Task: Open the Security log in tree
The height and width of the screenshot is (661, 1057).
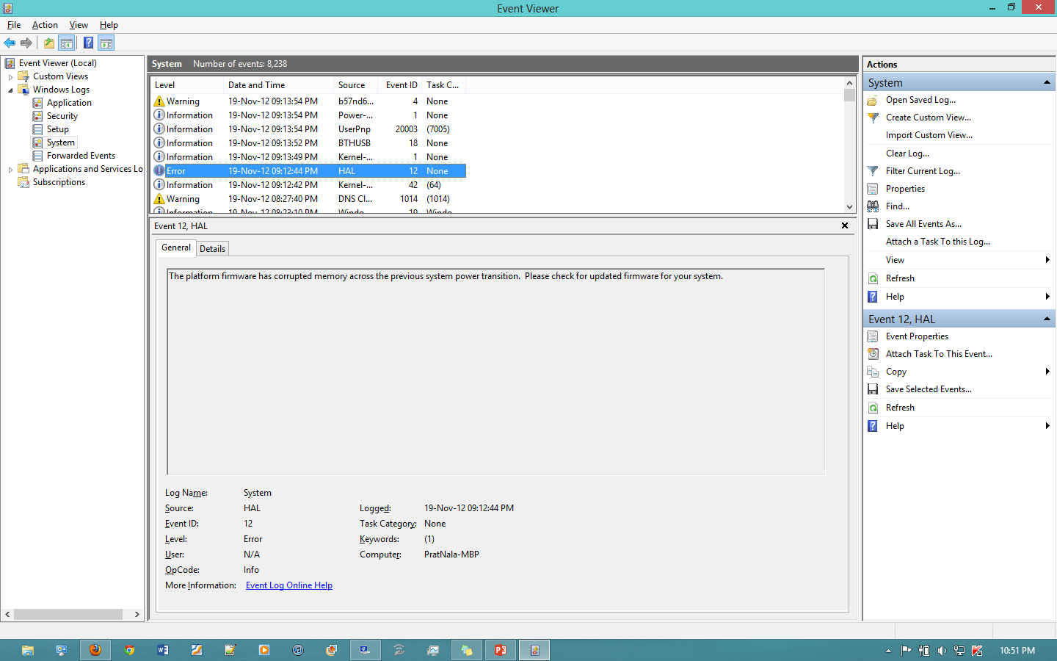Action: 62,116
